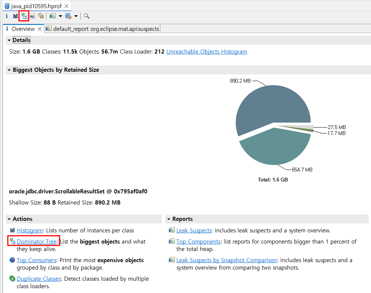Screen dimensions: 371x293
Task: Collapse the Actions section
Action: [9, 219]
